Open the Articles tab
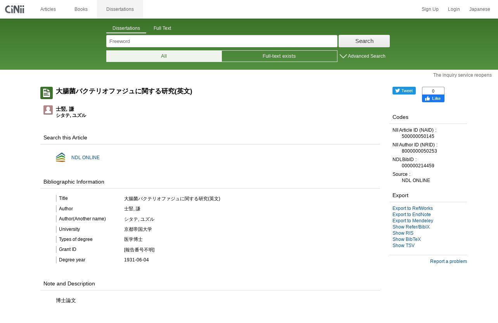Image resolution: width=498 pixels, height=323 pixels. [x=48, y=9]
